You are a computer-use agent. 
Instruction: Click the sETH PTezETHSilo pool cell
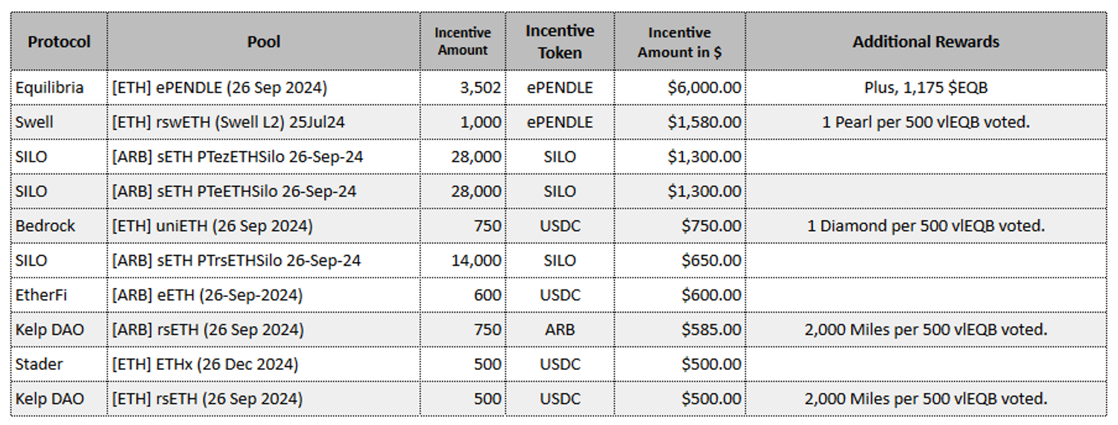(237, 156)
